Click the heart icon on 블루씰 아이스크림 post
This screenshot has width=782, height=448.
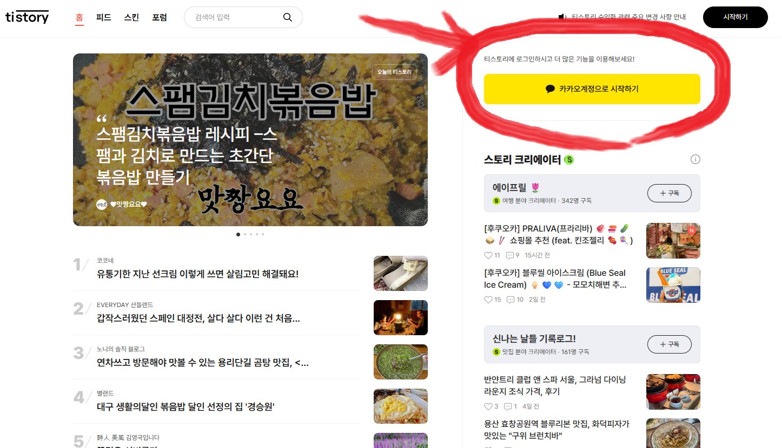point(488,300)
